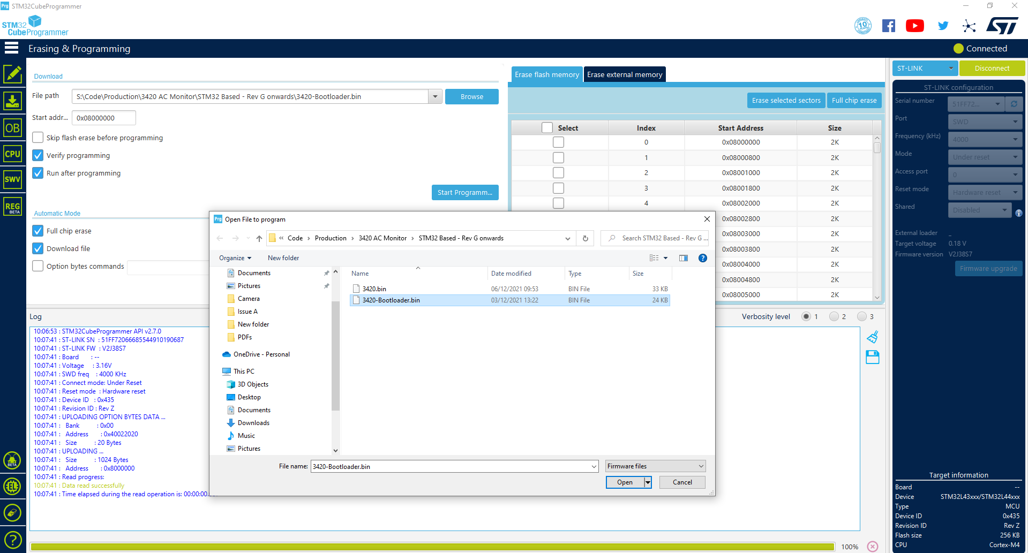The height and width of the screenshot is (553, 1028).
Task: Refresh the file dialog folder view
Action: coord(586,238)
